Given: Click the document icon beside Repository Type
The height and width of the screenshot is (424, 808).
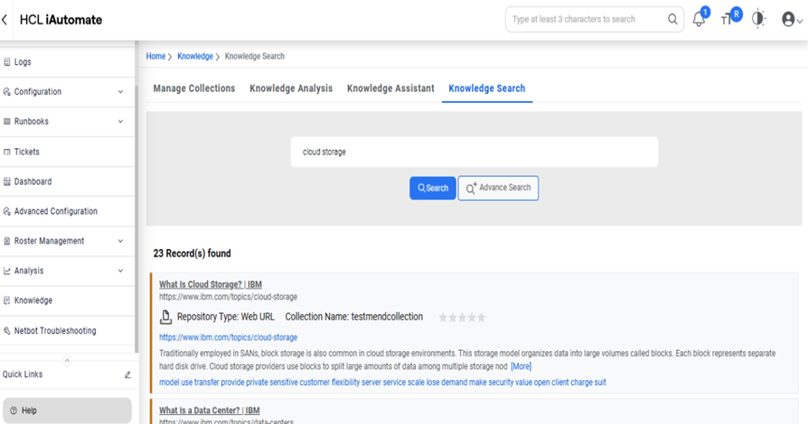Looking at the screenshot, I should click(x=165, y=317).
